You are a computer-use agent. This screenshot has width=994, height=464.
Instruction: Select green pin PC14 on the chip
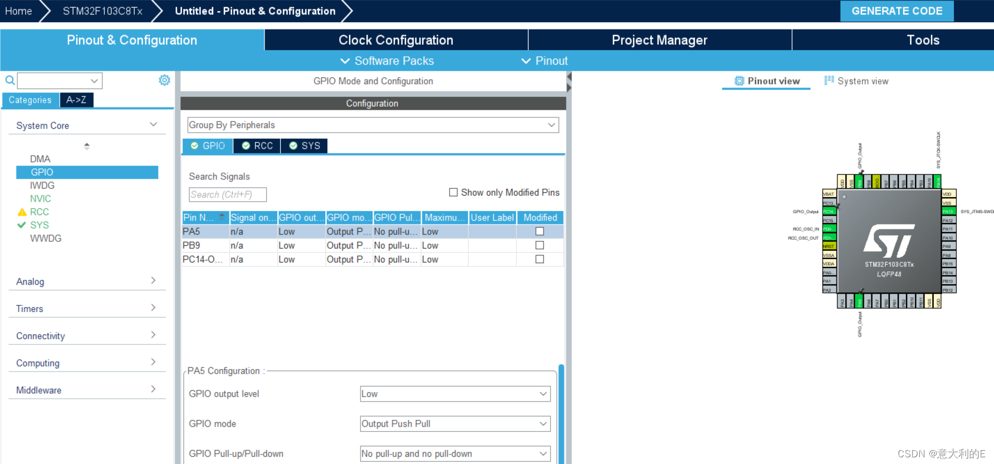[829, 212]
